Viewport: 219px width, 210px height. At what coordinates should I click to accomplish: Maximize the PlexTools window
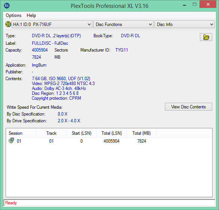[195, 5]
